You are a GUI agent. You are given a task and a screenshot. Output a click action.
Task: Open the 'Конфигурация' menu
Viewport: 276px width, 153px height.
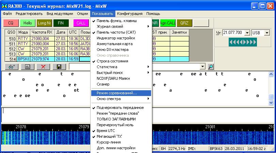click(130, 14)
